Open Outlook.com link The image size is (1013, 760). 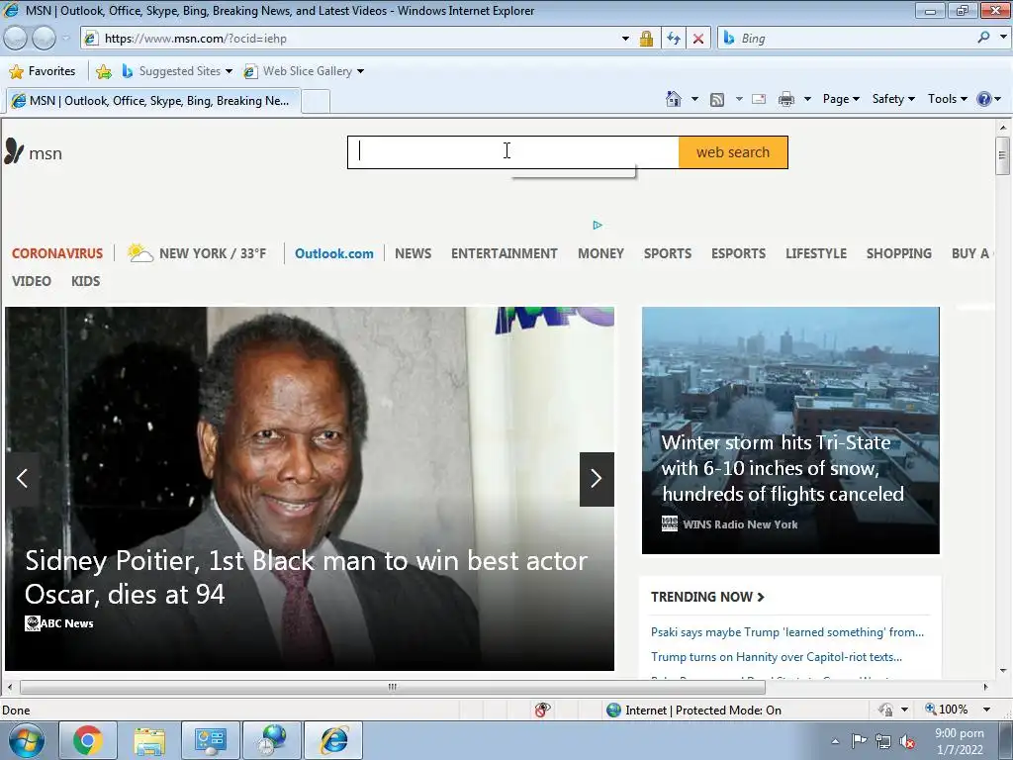coord(334,253)
